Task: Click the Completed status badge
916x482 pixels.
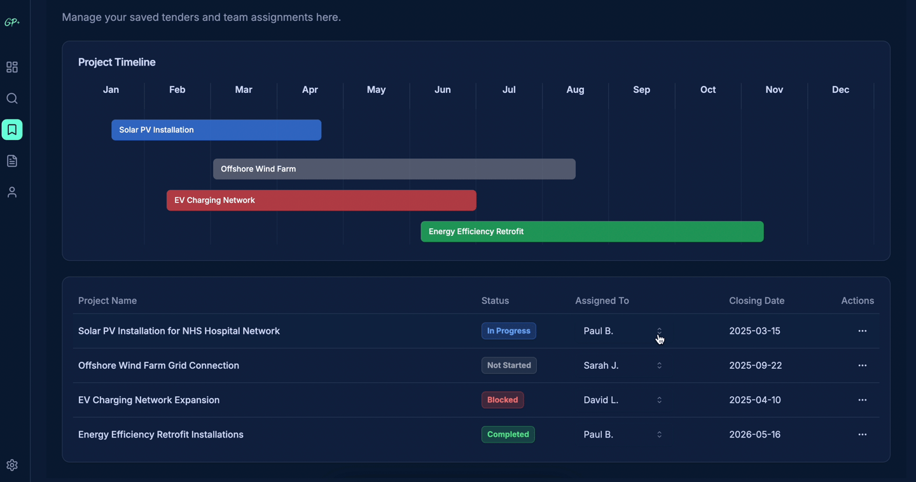Action: 508,434
